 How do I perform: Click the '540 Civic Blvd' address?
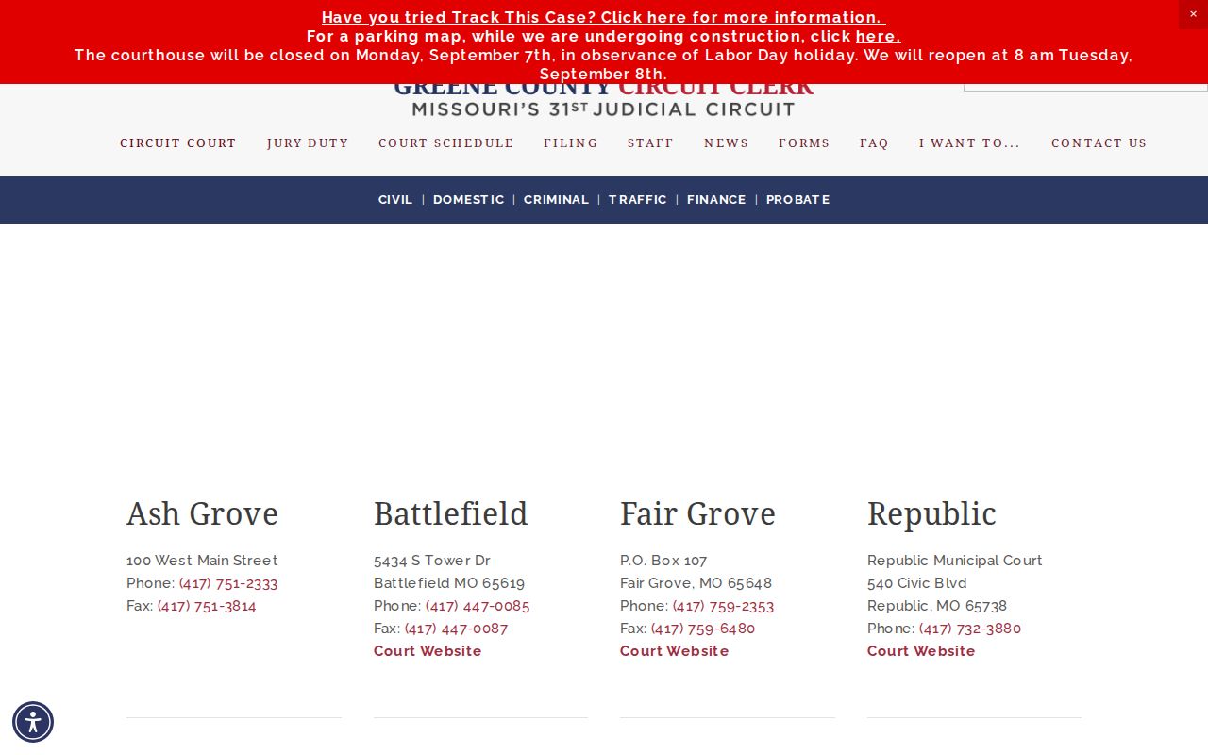point(917,583)
